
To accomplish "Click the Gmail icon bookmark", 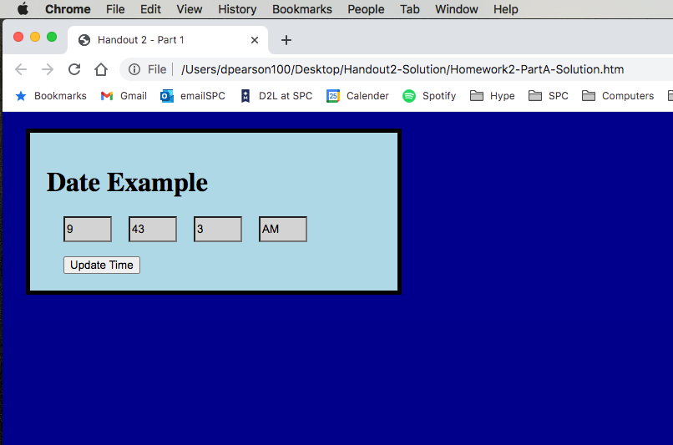I will click(106, 96).
